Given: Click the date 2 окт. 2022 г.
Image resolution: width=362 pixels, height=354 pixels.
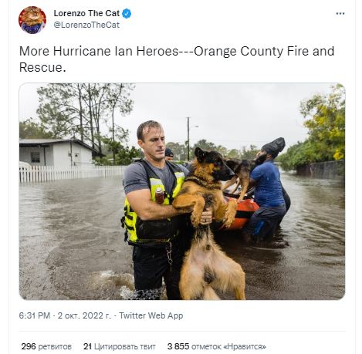Looking at the screenshot, I should pos(84,315).
